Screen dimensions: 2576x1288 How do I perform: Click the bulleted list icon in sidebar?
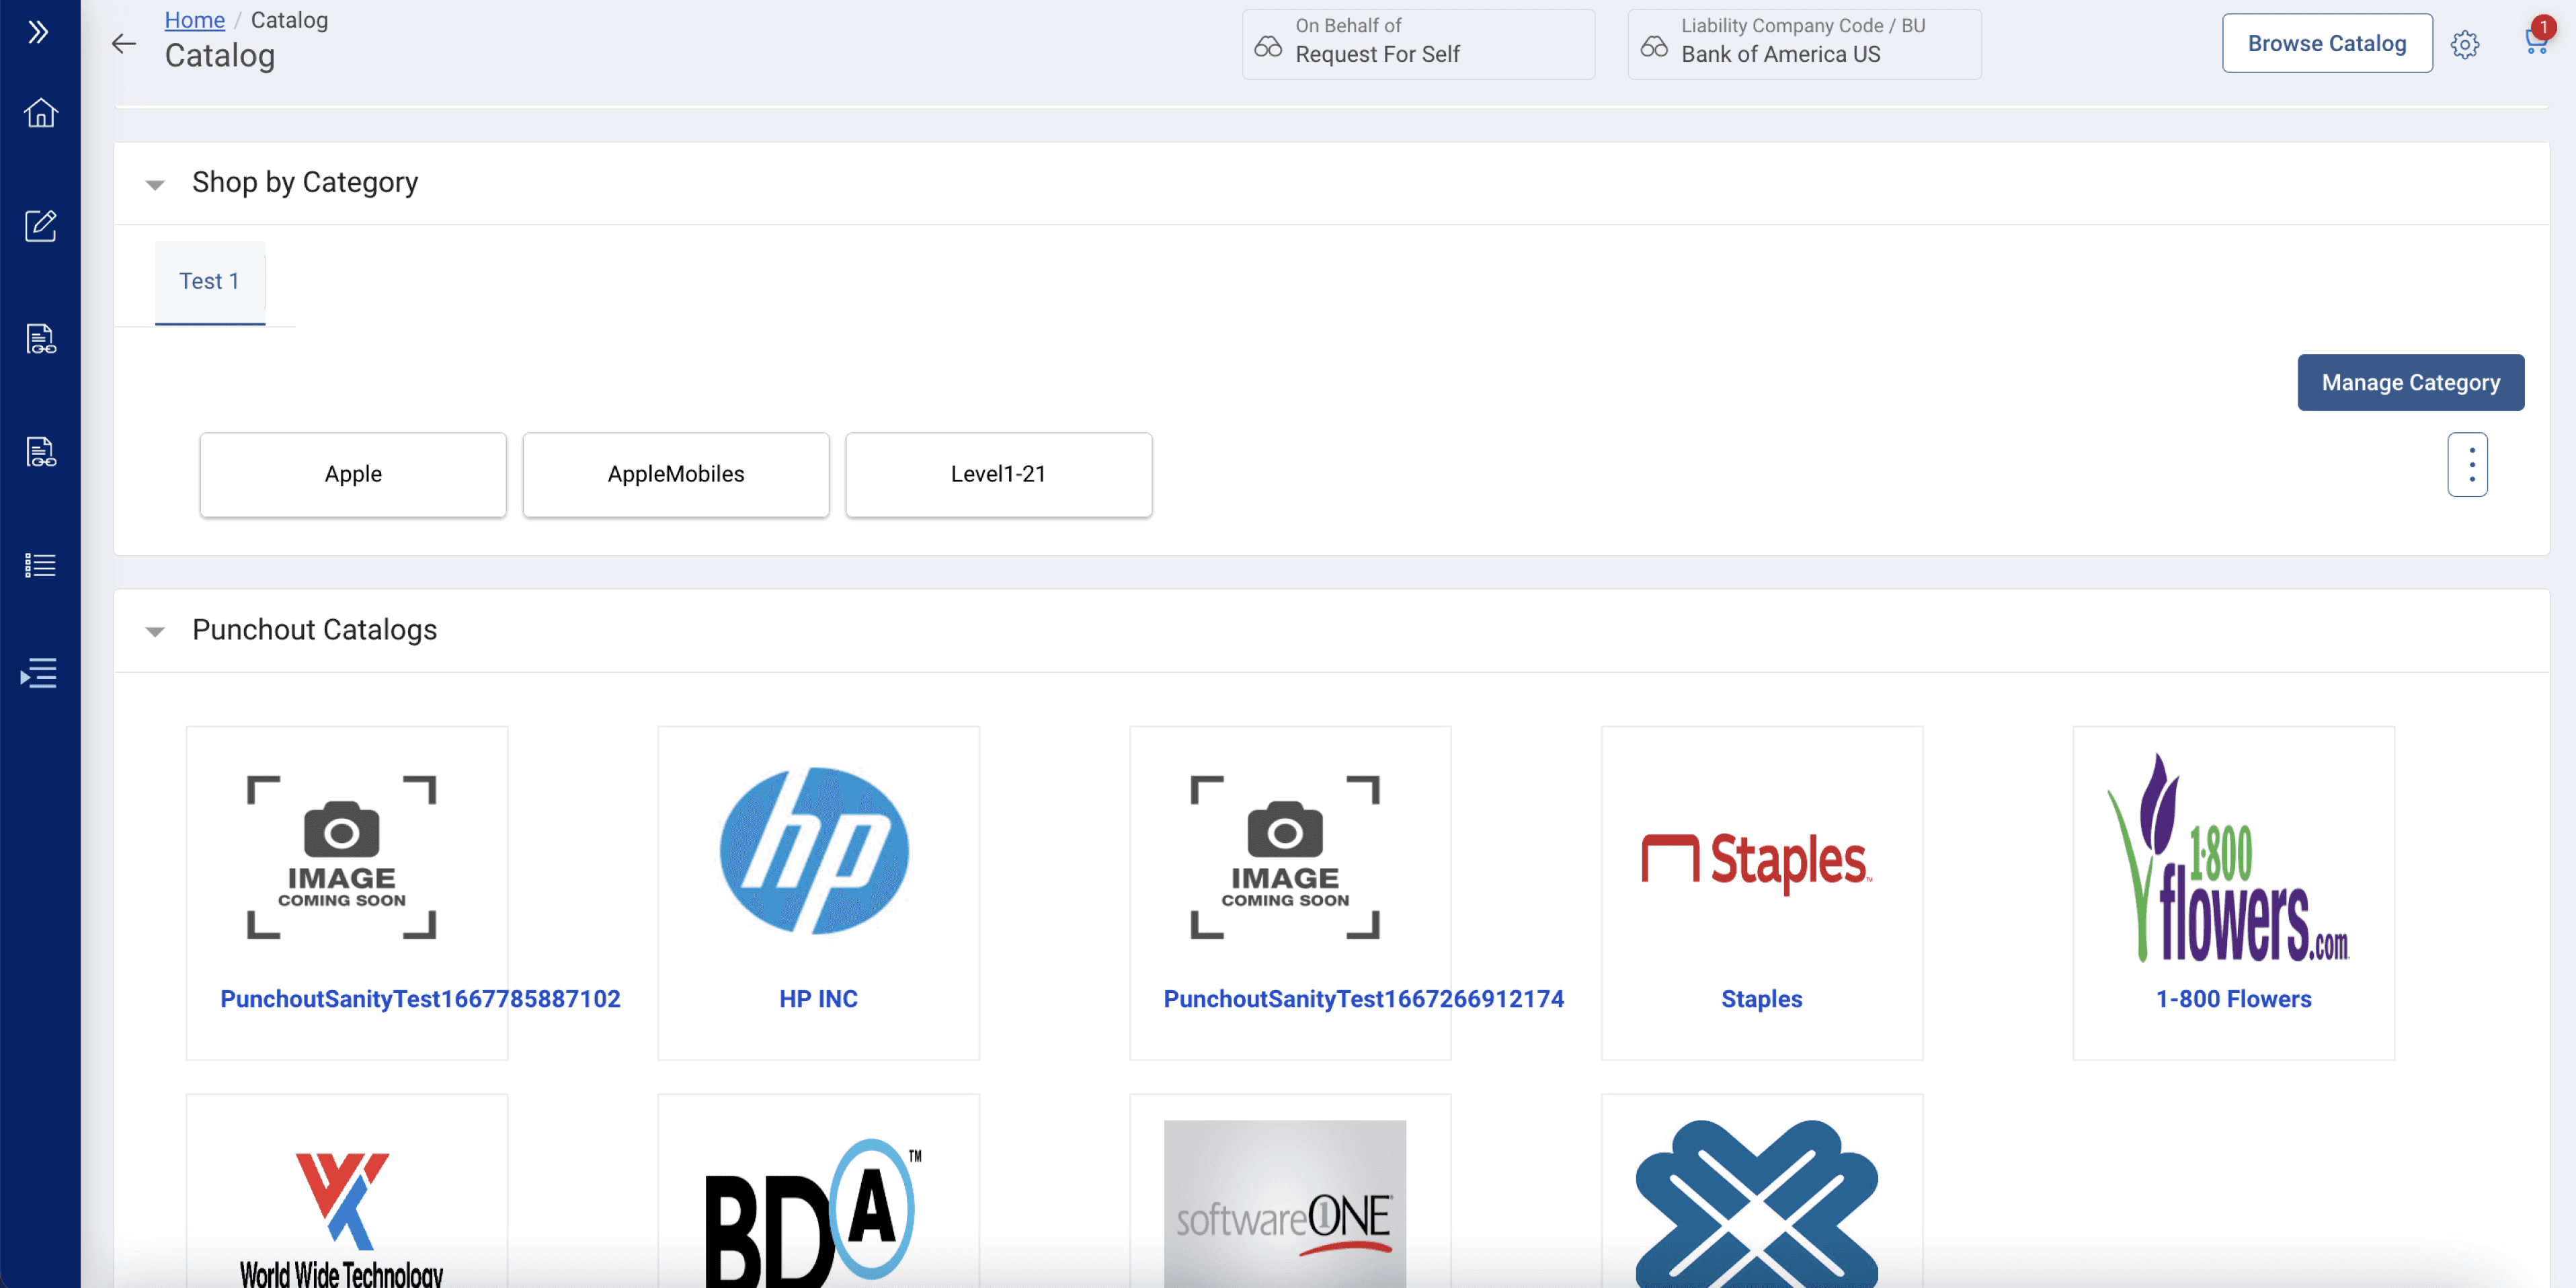[40, 565]
